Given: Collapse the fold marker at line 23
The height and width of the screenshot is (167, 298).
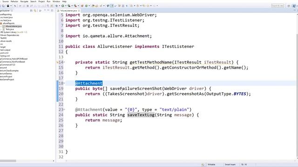Looking at the screenshot, I should [x=64, y=109].
